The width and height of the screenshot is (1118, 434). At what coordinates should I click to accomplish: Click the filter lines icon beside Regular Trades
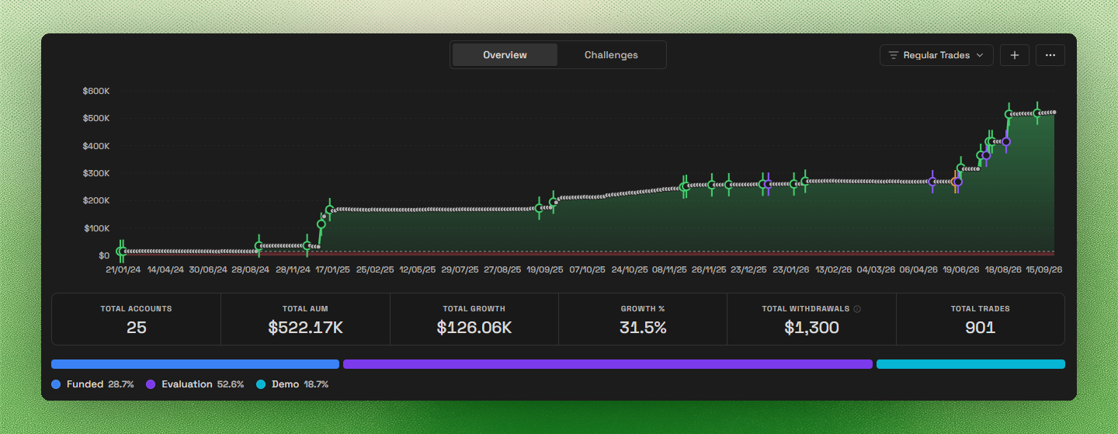click(894, 55)
